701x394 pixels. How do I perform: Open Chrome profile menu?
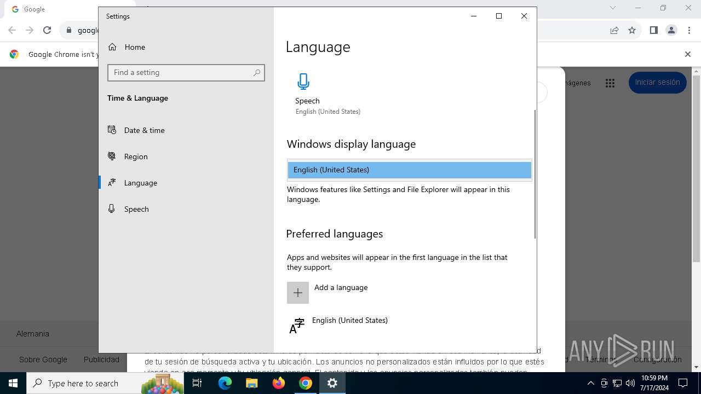[671, 31]
